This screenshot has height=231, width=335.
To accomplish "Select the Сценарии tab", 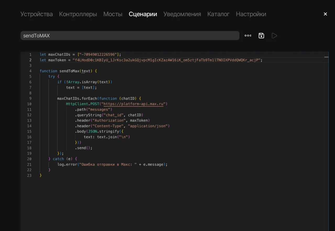I will click(143, 14).
